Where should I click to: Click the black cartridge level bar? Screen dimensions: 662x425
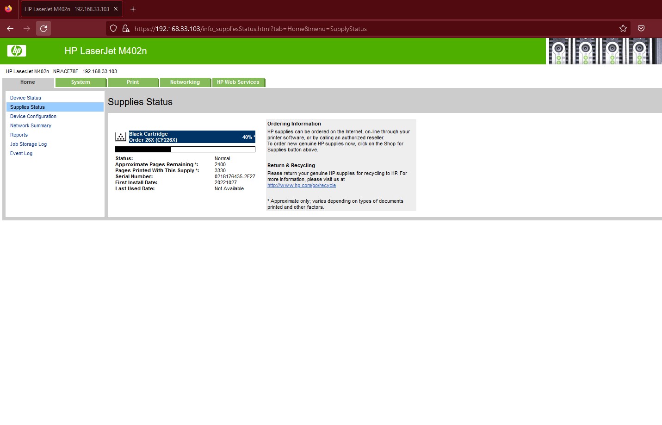coord(185,150)
